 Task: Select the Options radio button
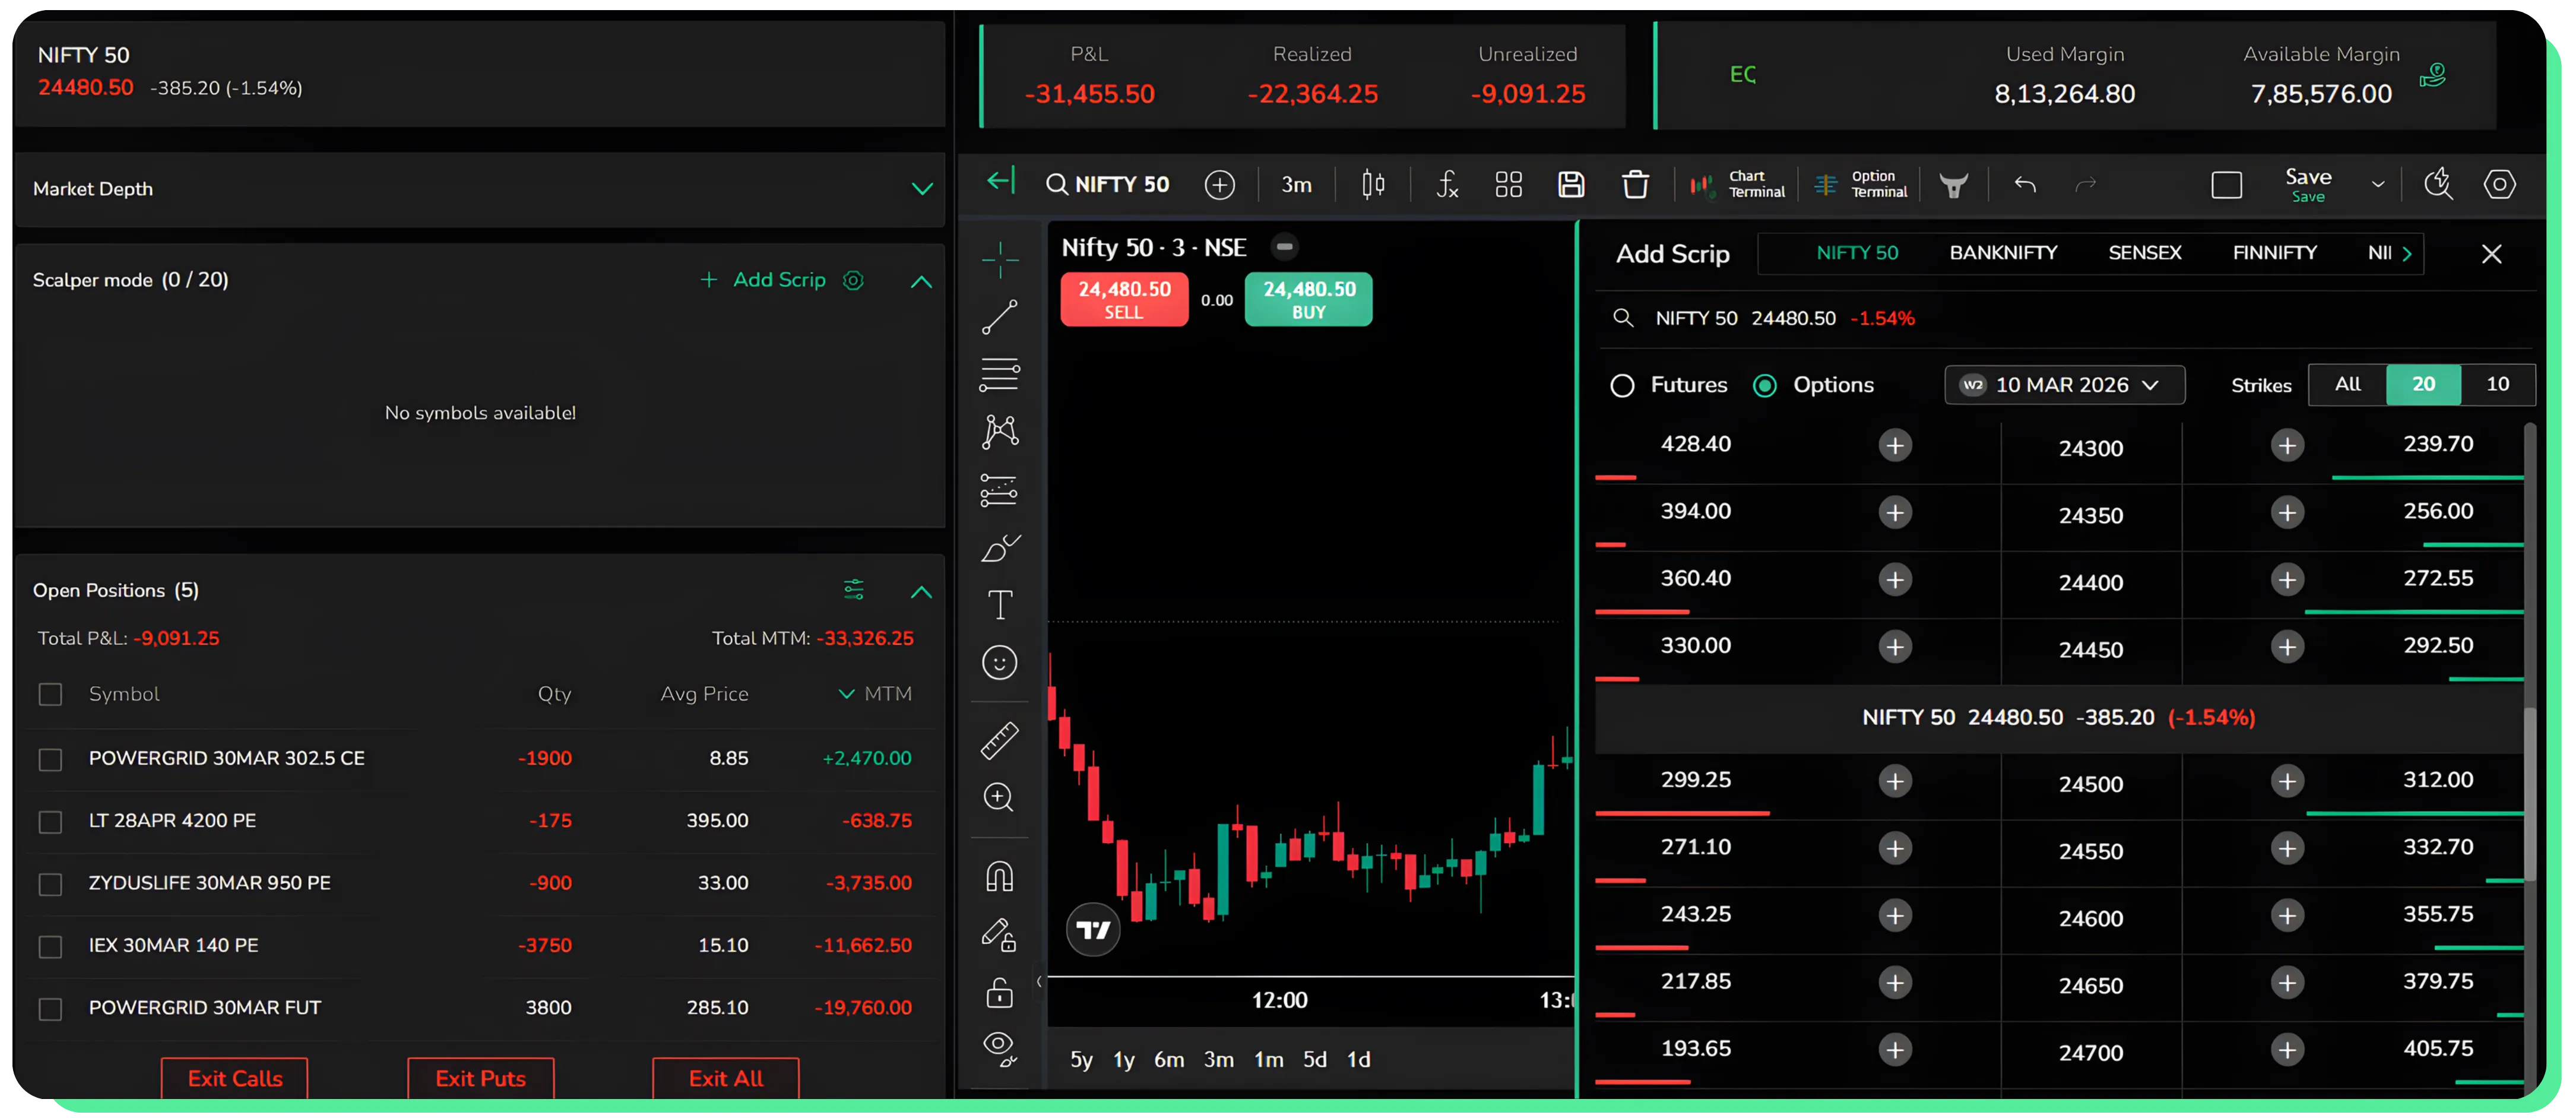pos(1765,385)
